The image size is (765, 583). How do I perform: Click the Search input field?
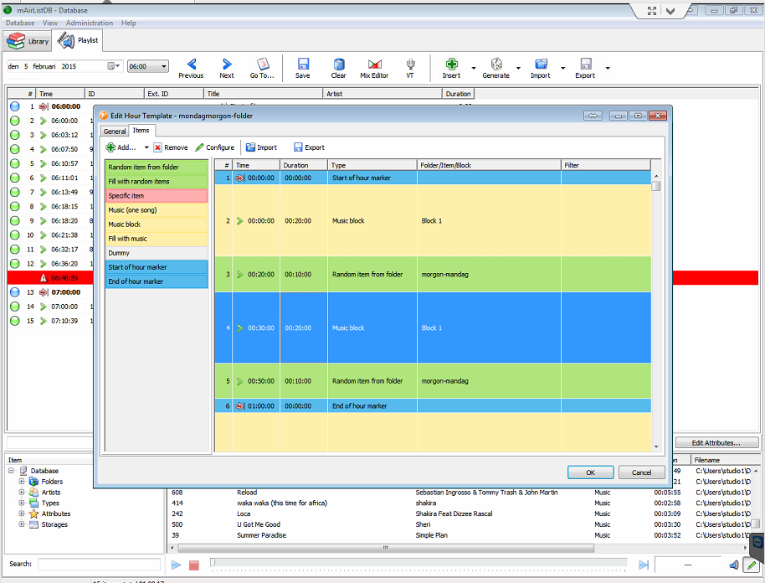(x=99, y=565)
